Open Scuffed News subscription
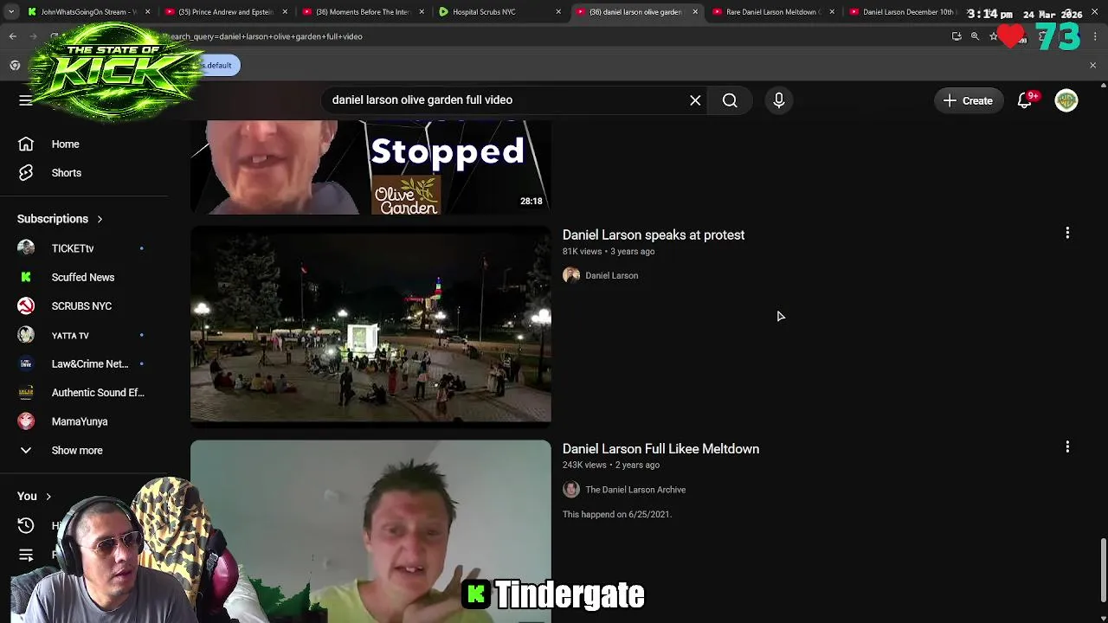Image resolution: width=1108 pixels, height=623 pixels. [x=85, y=277]
